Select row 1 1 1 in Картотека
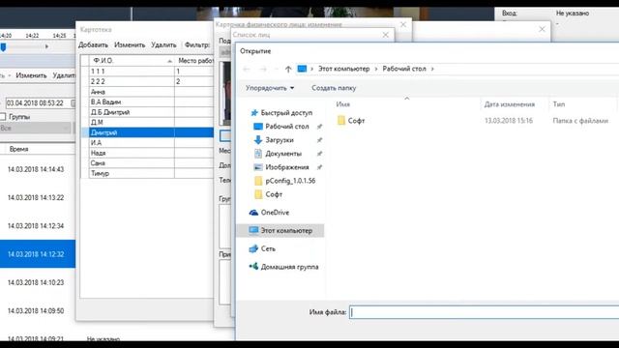This screenshot has height=348, width=619. click(x=151, y=72)
